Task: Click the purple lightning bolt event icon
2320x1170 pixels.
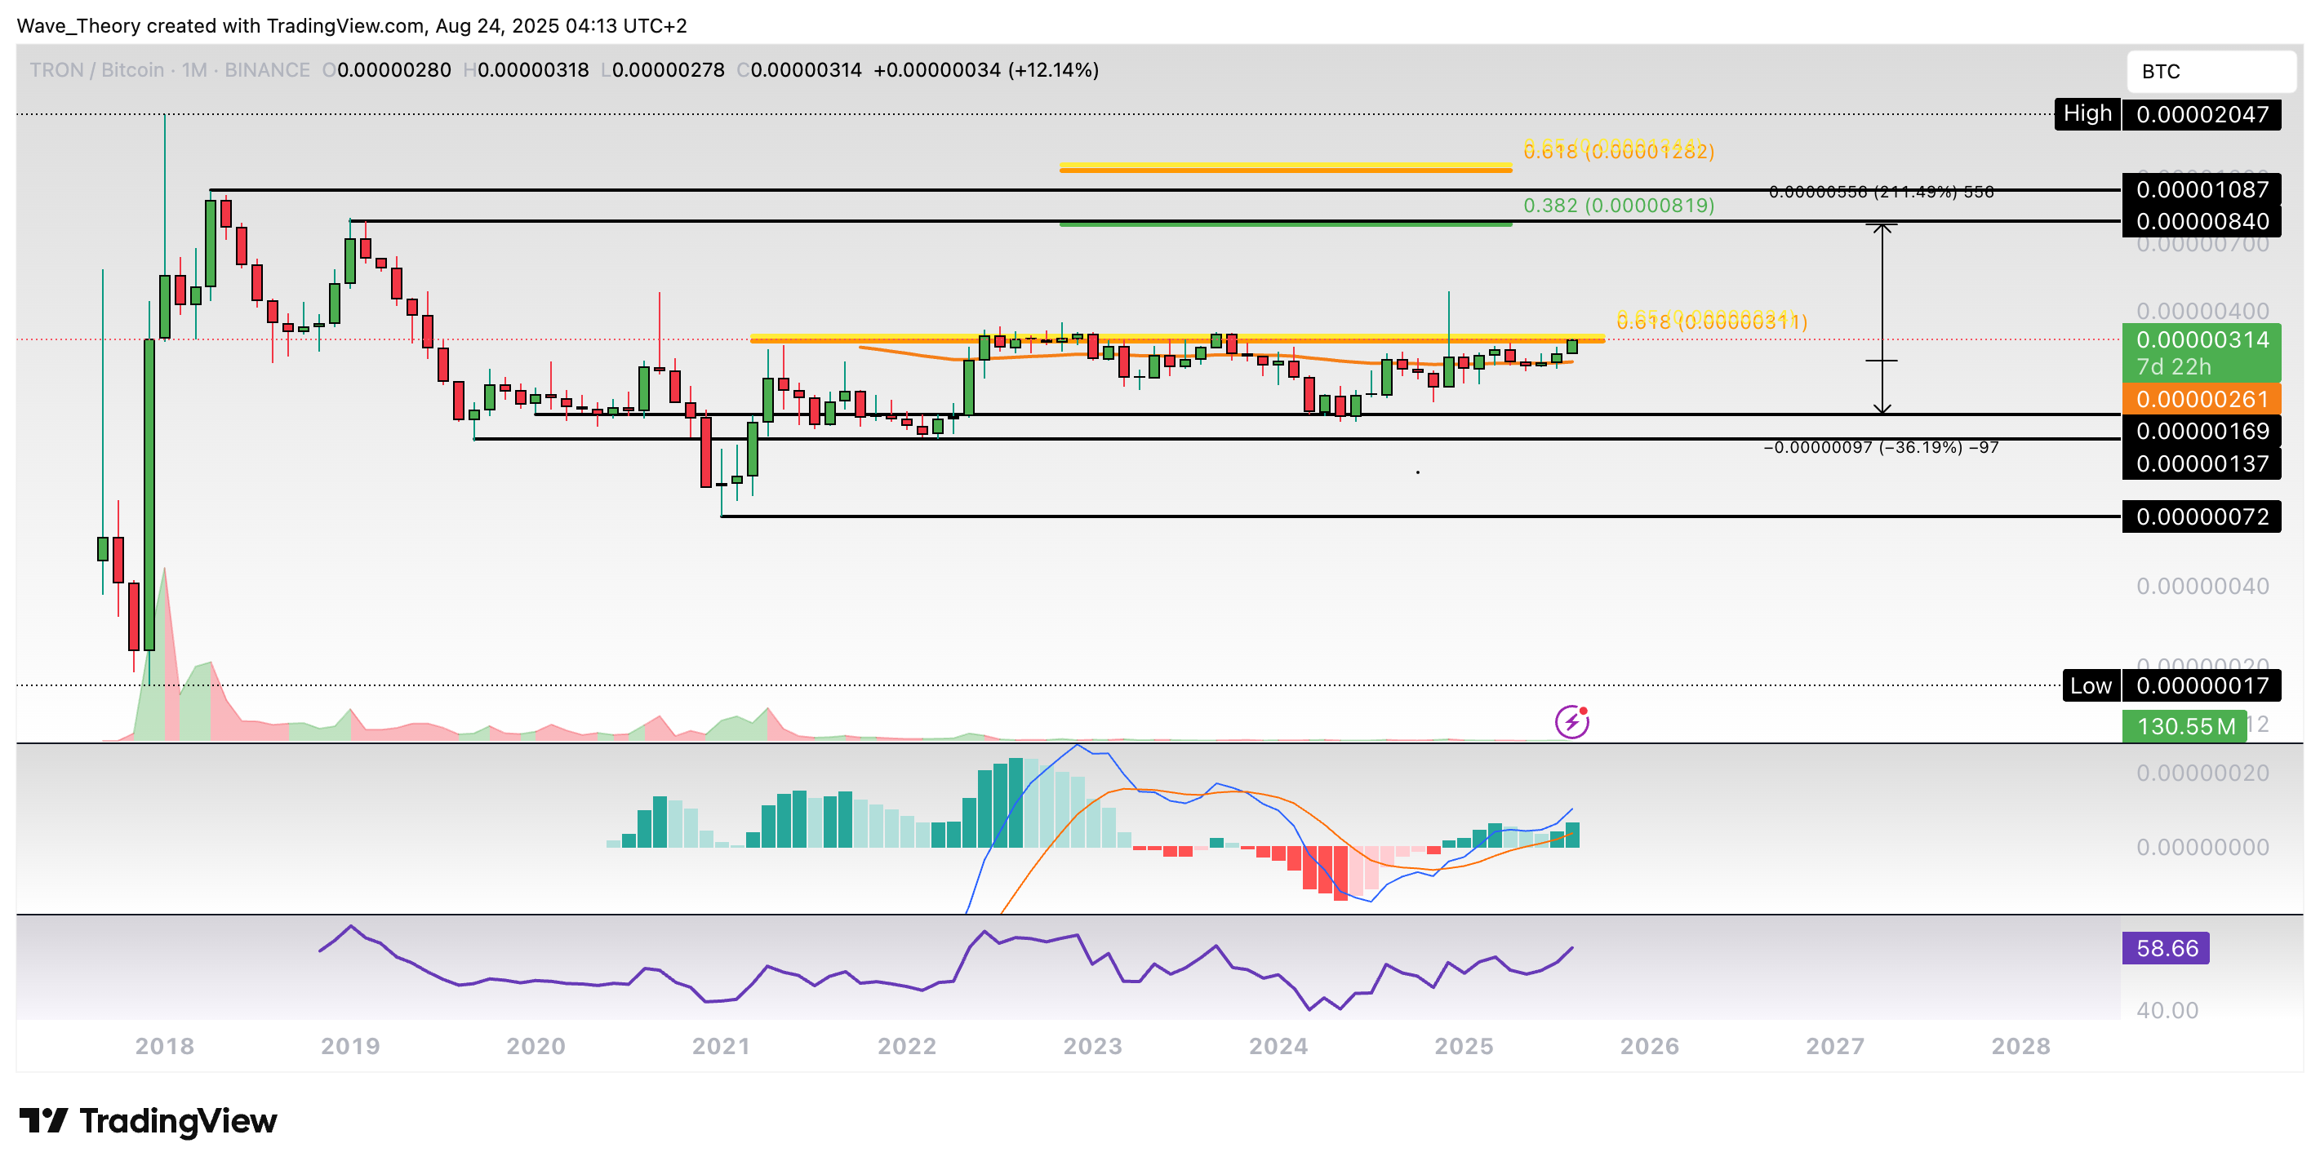Action: 1571,722
